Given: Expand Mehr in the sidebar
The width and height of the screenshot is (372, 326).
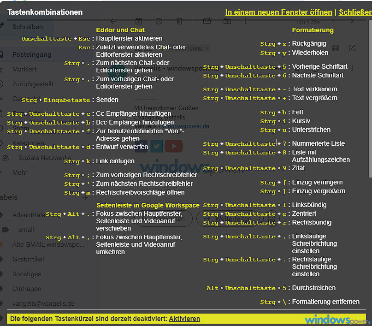Looking at the screenshot, I should (x=20, y=172).
